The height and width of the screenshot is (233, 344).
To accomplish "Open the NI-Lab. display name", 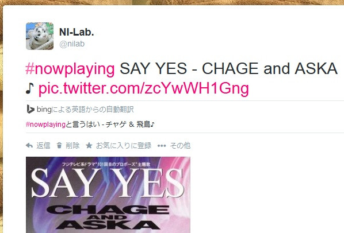I will click(x=77, y=32).
